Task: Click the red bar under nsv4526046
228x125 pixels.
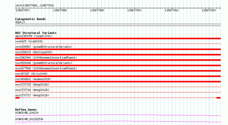Action: pyautogui.click(x=118, y=65)
